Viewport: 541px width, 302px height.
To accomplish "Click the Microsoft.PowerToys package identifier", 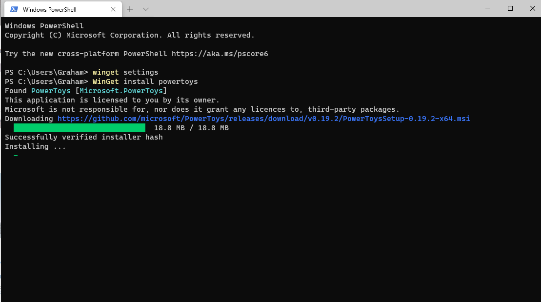I will [x=121, y=91].
